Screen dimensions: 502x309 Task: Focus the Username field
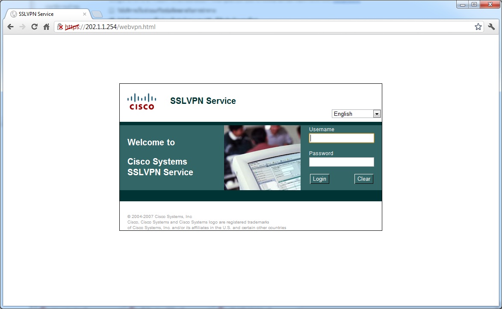[342, 138]
